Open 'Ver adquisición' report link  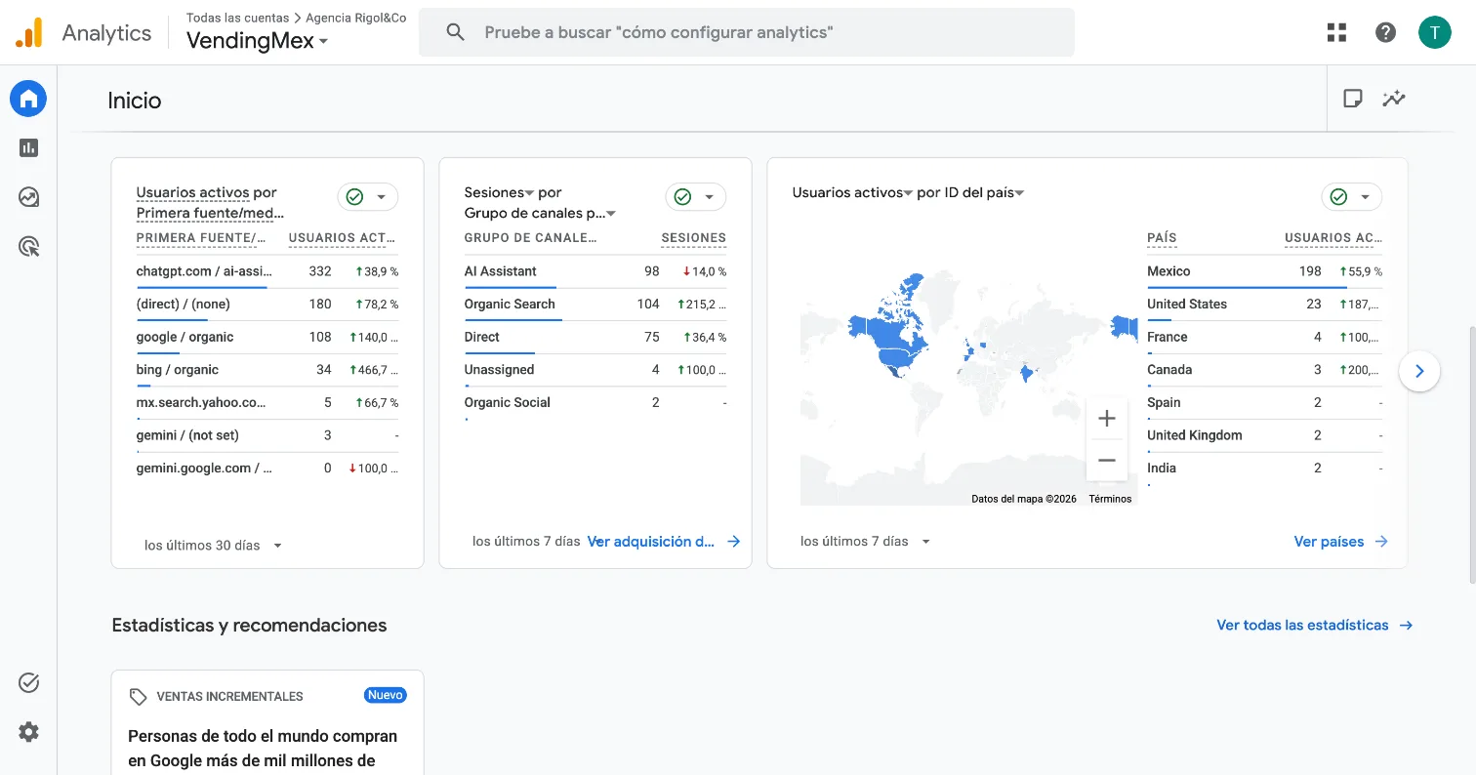point(664,542)
